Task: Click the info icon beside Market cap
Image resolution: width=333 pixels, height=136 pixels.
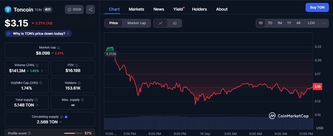Action: pyautogui.click(x=59, y=48)
